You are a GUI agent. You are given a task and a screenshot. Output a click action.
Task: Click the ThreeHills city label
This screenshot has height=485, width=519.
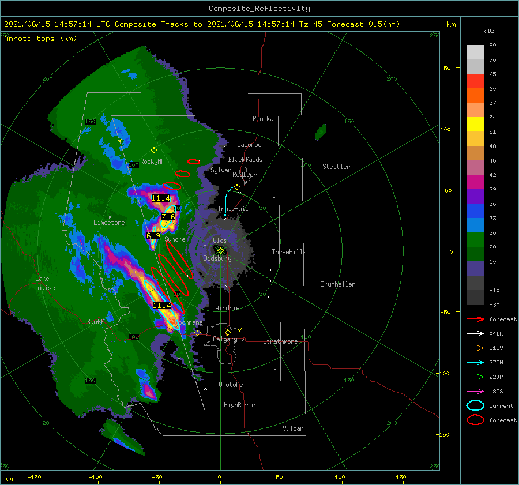[x=289, y=252]
